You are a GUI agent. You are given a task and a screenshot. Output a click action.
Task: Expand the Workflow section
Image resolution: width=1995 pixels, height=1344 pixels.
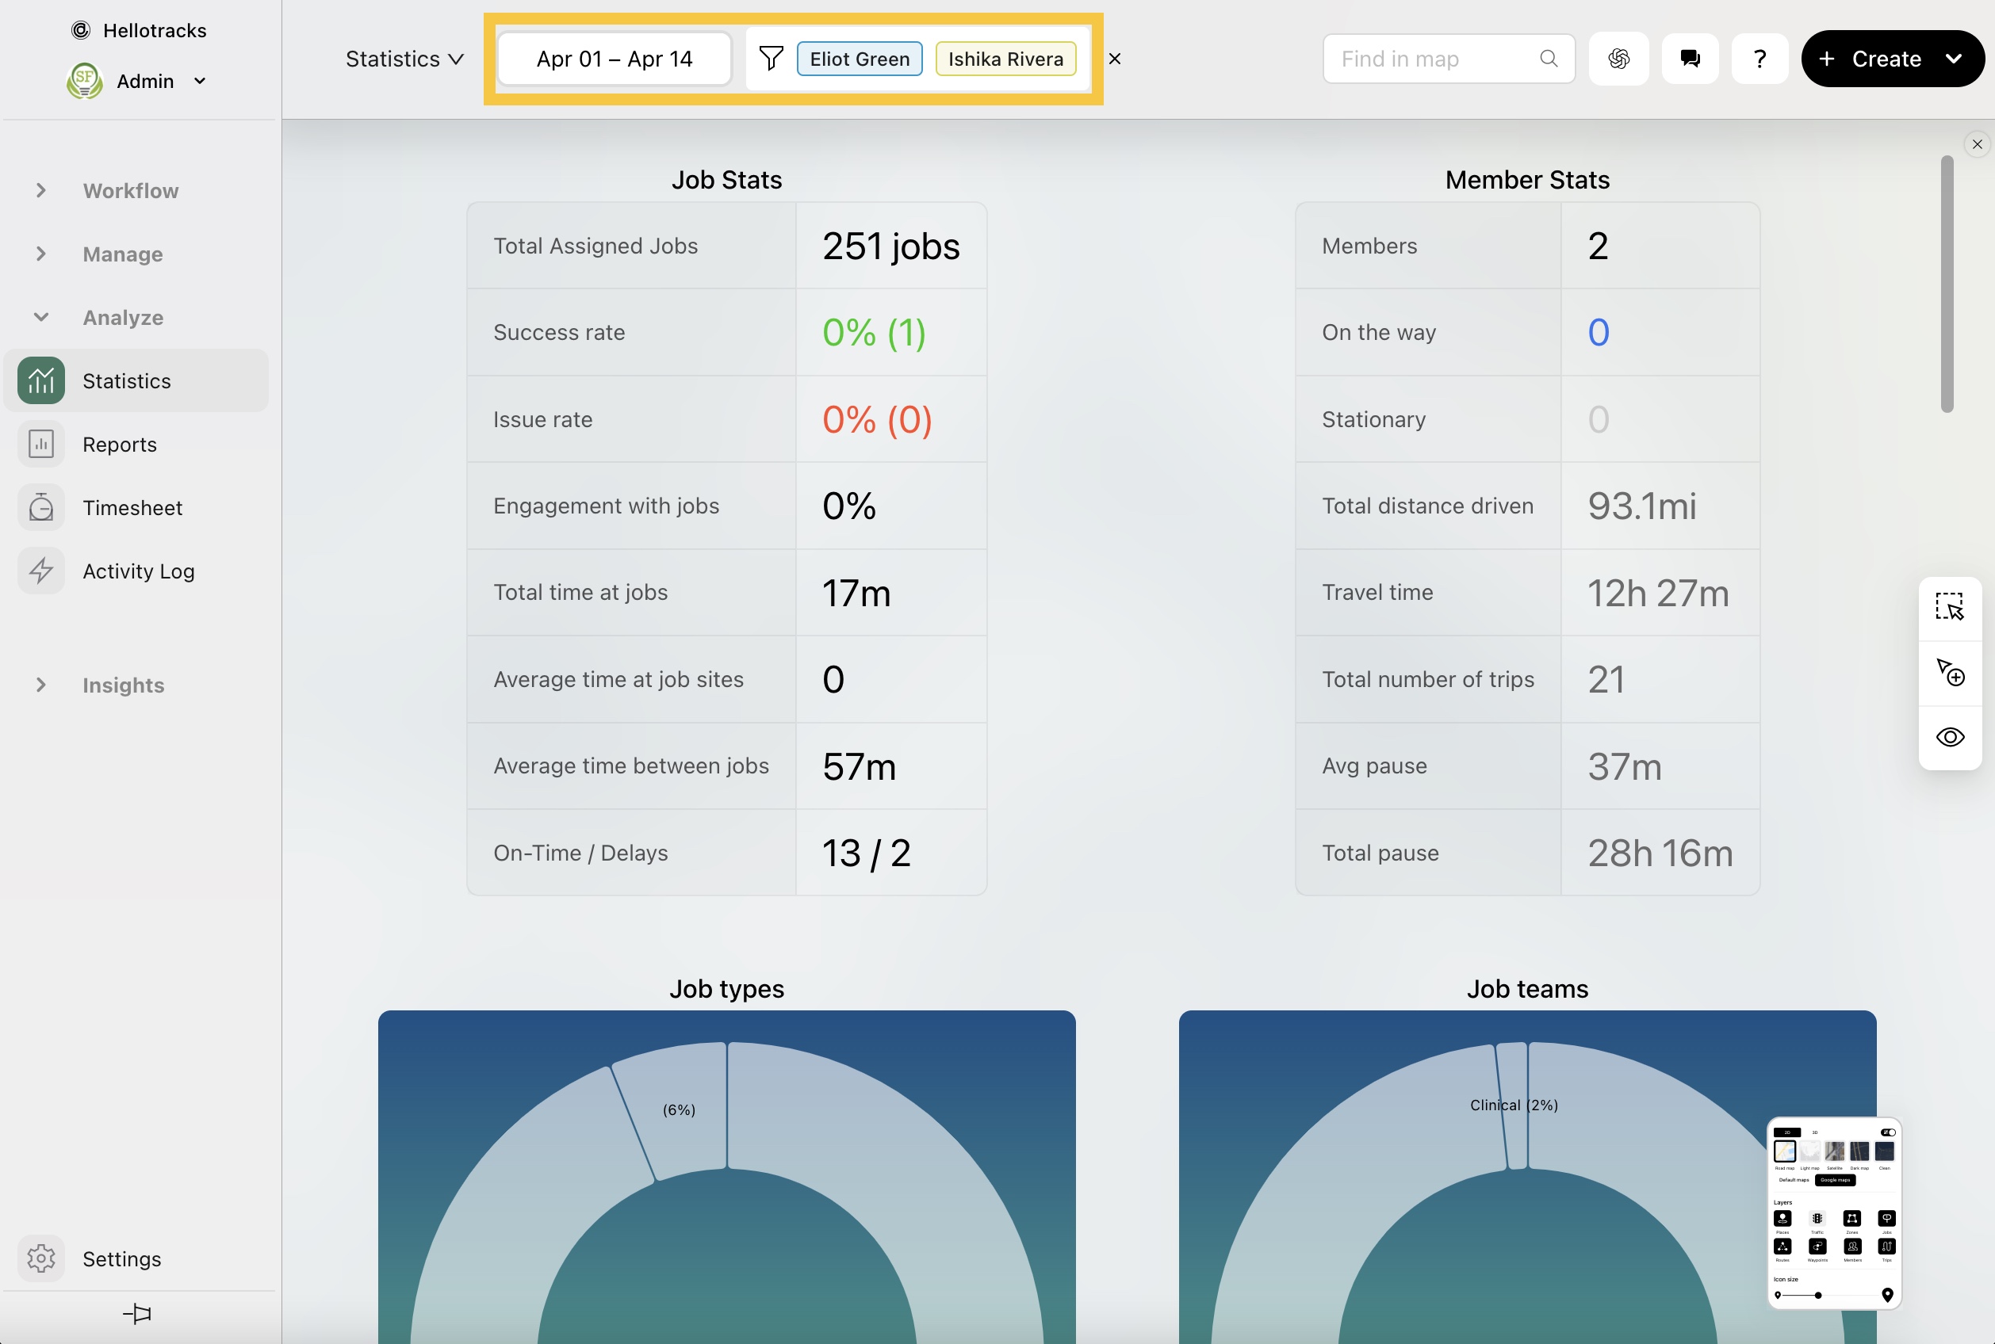(x=130, y=190)
